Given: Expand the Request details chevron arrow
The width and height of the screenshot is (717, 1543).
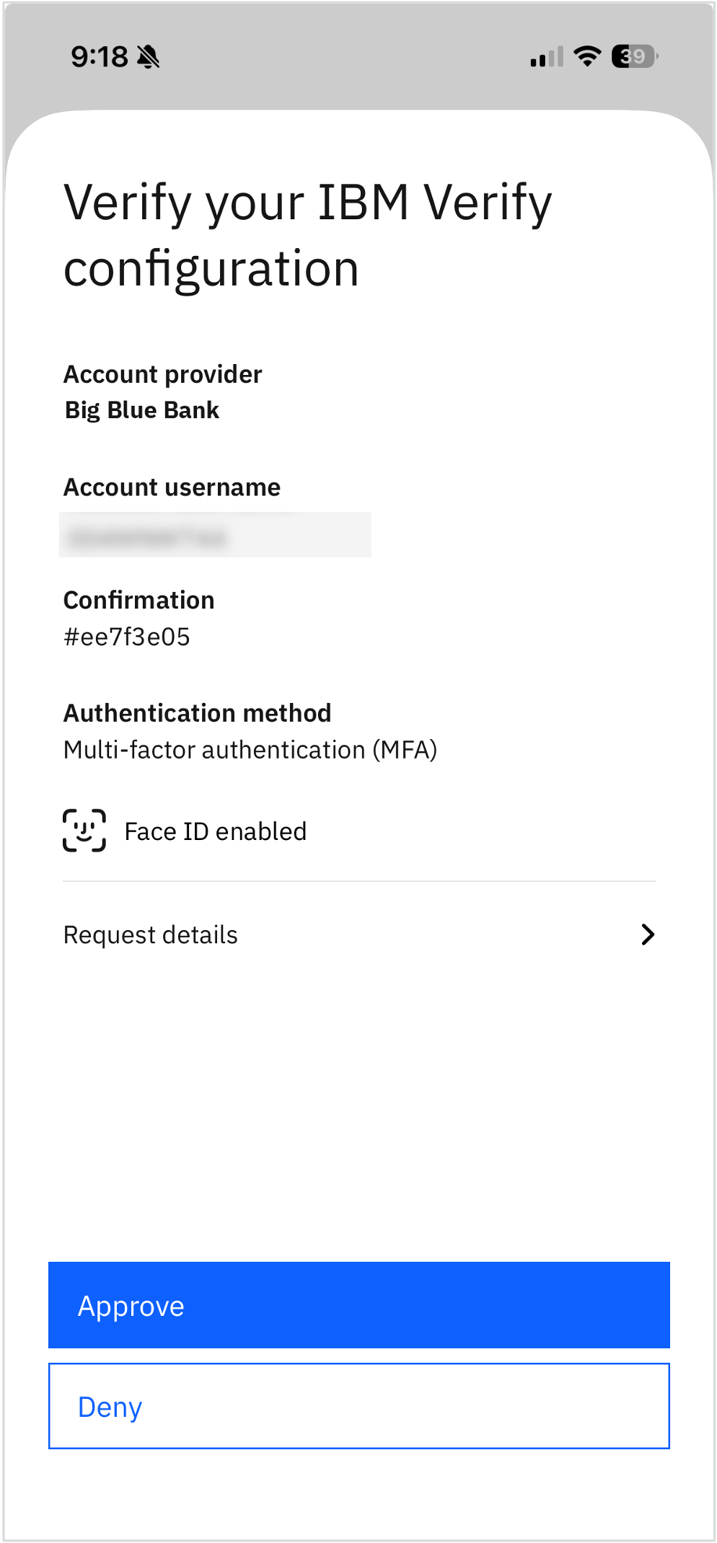Looking at the screenshot, I should 648,934.
